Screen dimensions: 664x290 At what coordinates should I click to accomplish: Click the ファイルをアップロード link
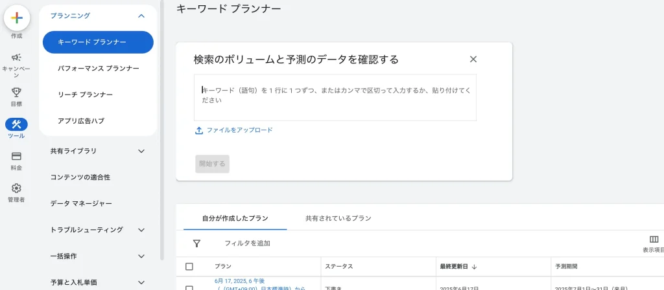(x=240, y=130)
